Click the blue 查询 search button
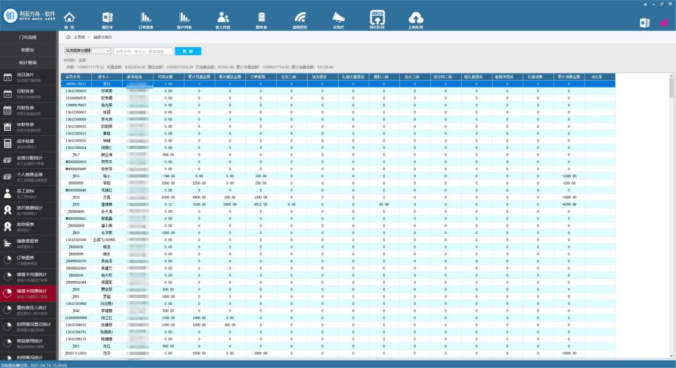Viewport: 676px width, 368px height. click(x=188, y=51)
